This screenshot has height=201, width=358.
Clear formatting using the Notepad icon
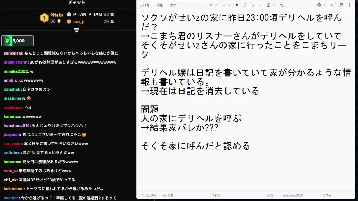[x=282, y=5]
